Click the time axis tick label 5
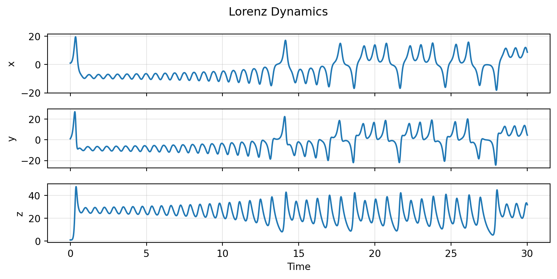 (x=146, y=253)
